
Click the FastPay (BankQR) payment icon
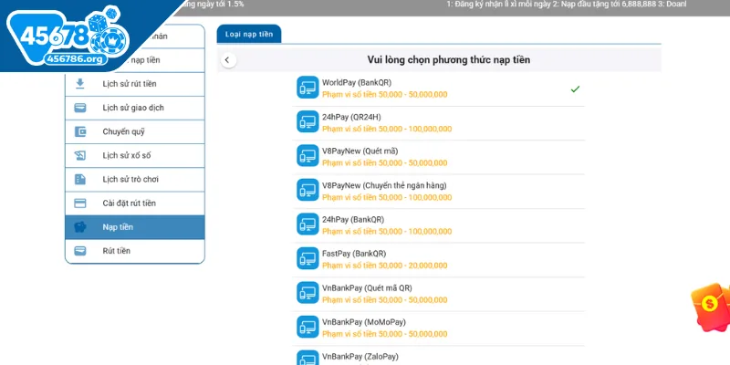click(308, 258)
